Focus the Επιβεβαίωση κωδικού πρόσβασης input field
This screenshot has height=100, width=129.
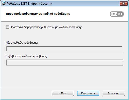coord(64,63)
